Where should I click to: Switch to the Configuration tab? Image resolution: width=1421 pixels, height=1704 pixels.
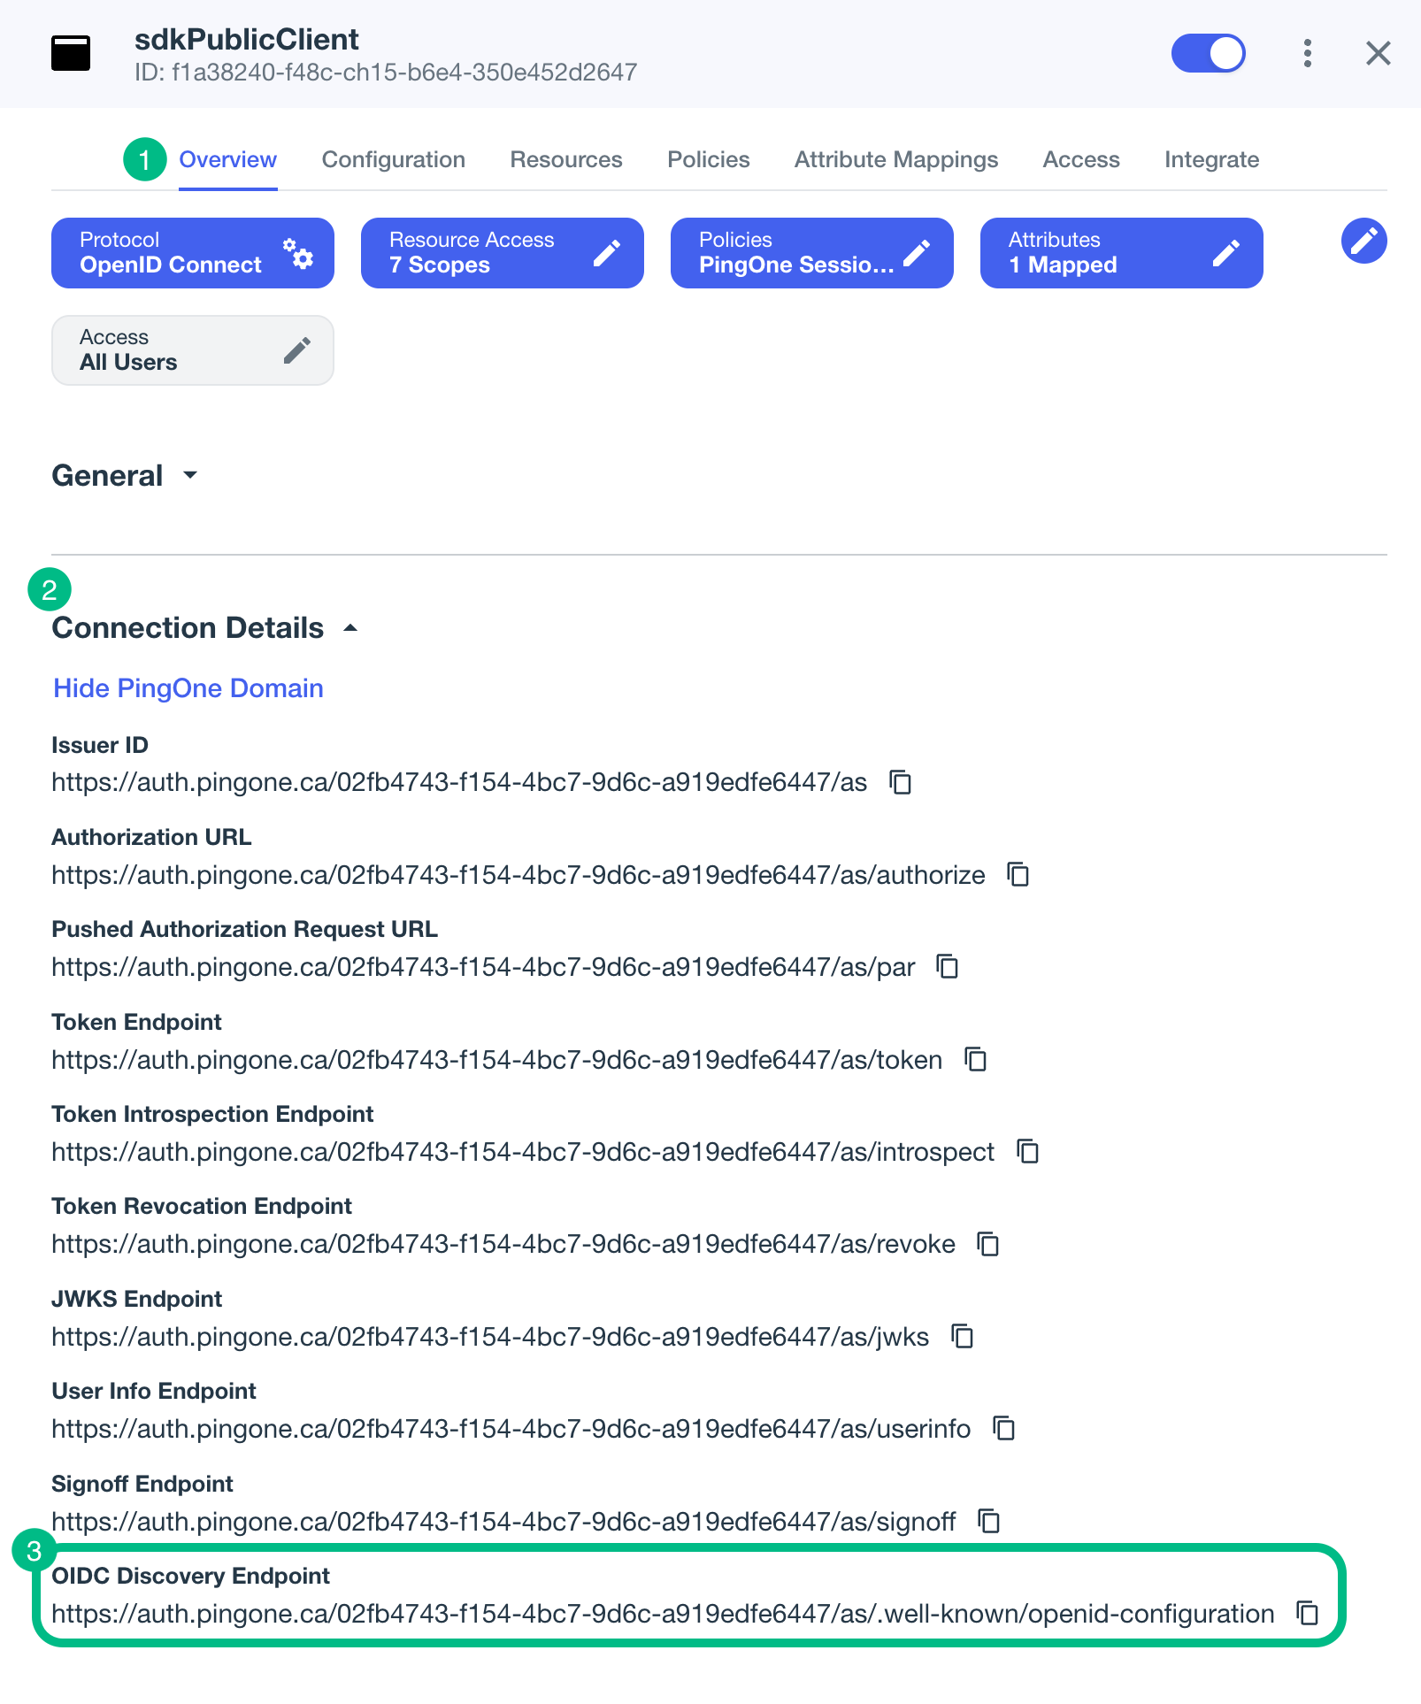394,159
